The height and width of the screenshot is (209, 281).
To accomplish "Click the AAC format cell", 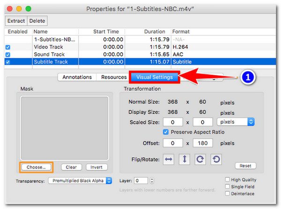I will click(178, 55).
